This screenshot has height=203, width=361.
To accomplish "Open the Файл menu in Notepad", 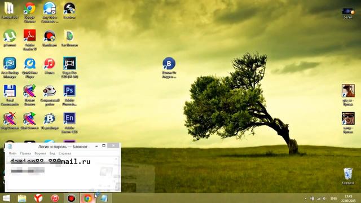I will [x=12, y=153].
